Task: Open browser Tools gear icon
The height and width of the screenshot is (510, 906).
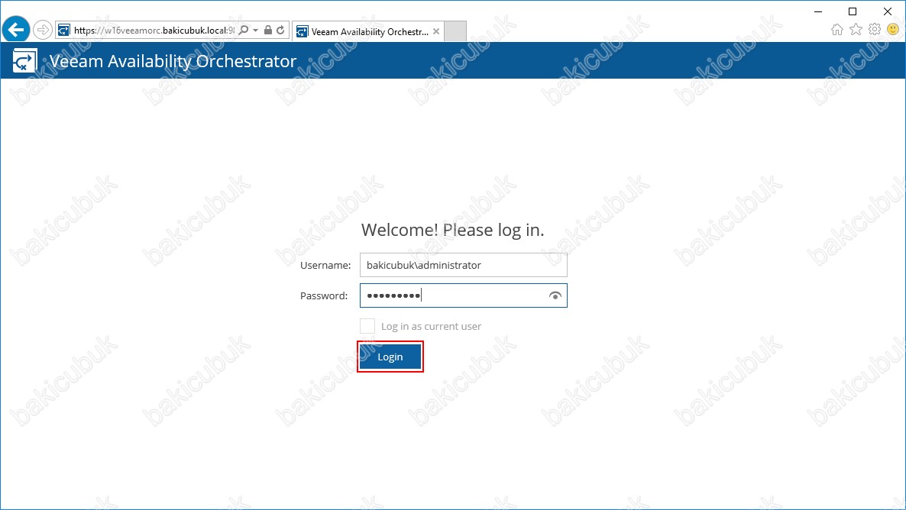Action: [875, 30]
